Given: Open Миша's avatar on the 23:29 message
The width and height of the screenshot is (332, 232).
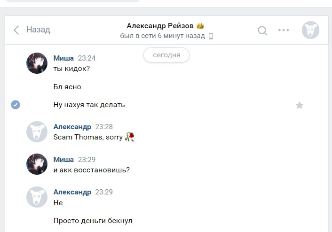Looking at the screenshot, I should [x=37, y=164].
